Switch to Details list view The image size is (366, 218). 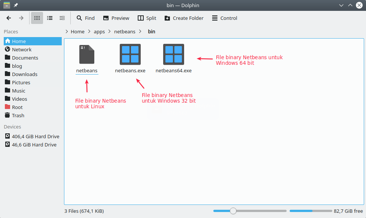click(49, 18)
